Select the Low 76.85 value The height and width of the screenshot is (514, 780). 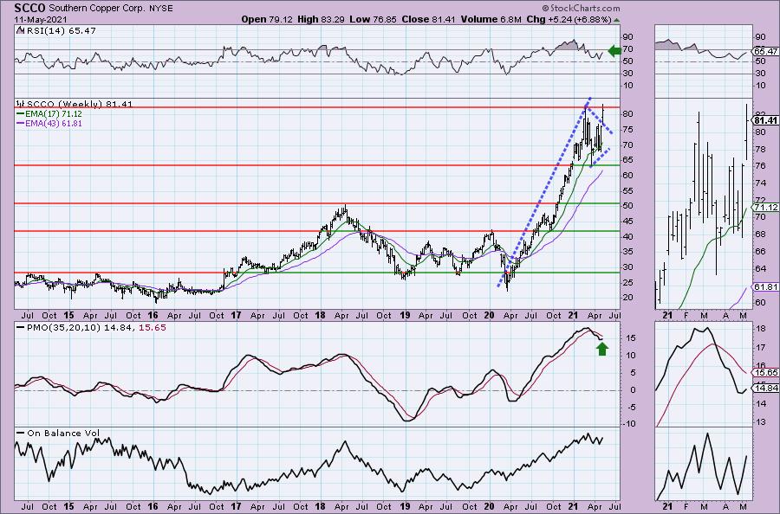(x=373, y=19)
